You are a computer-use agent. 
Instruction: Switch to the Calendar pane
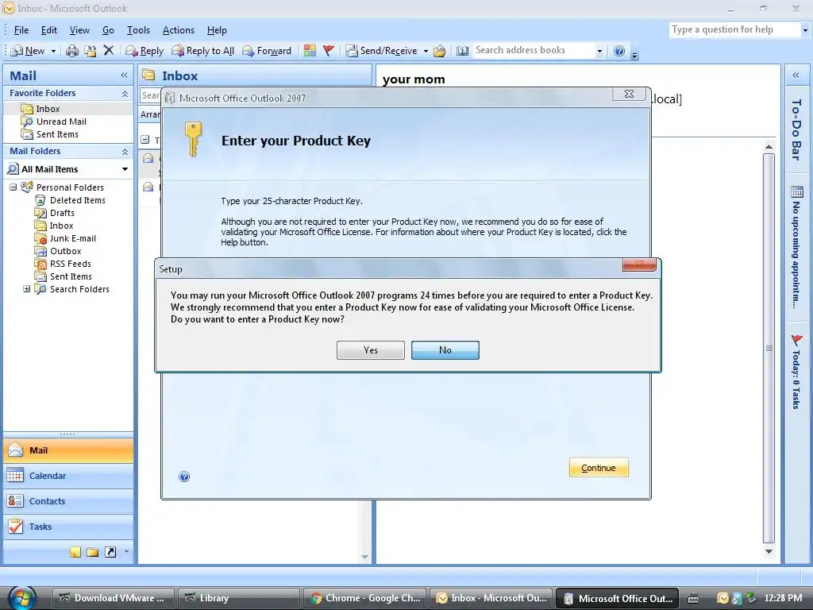tap(68, 476)
